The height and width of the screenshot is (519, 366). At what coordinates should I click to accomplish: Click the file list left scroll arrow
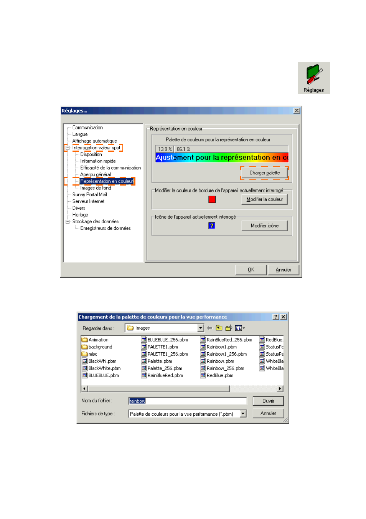(85, 389)
